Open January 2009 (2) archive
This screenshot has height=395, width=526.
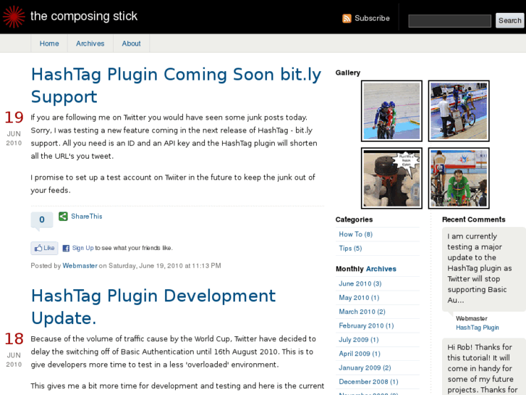pyautogui.click(x=365, y=367)
